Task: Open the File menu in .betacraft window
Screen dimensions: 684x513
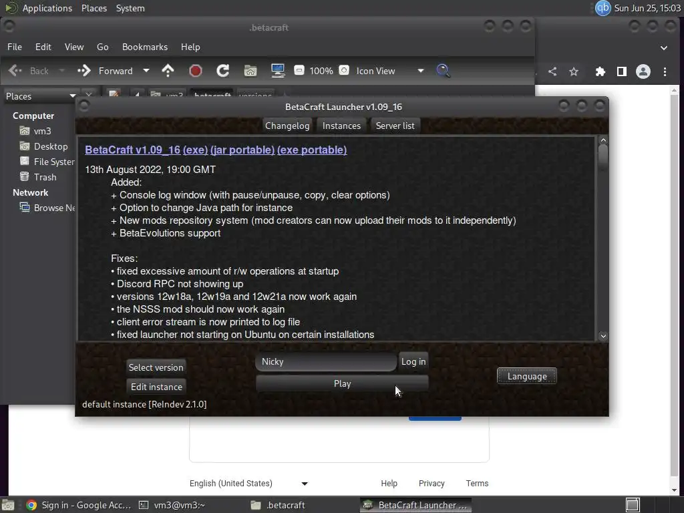Action: coord(15,47)
